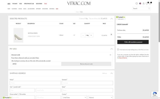The width and height of the screenshot is (160, 99).
Task: Decrease quantity with minus button
Action: [83, 35]
